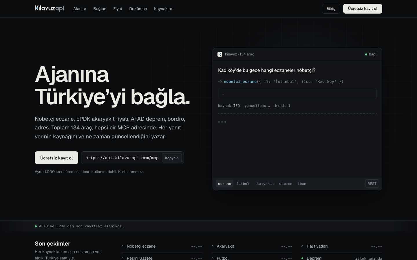
Task: Click the empty result box in terminal
Action: 297,93
